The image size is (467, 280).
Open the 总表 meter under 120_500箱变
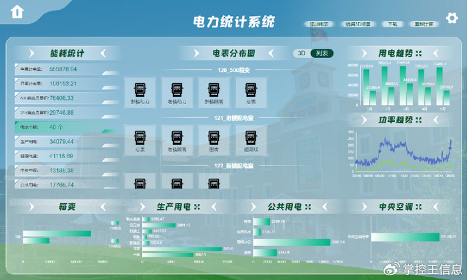click(x=251, y=93)
